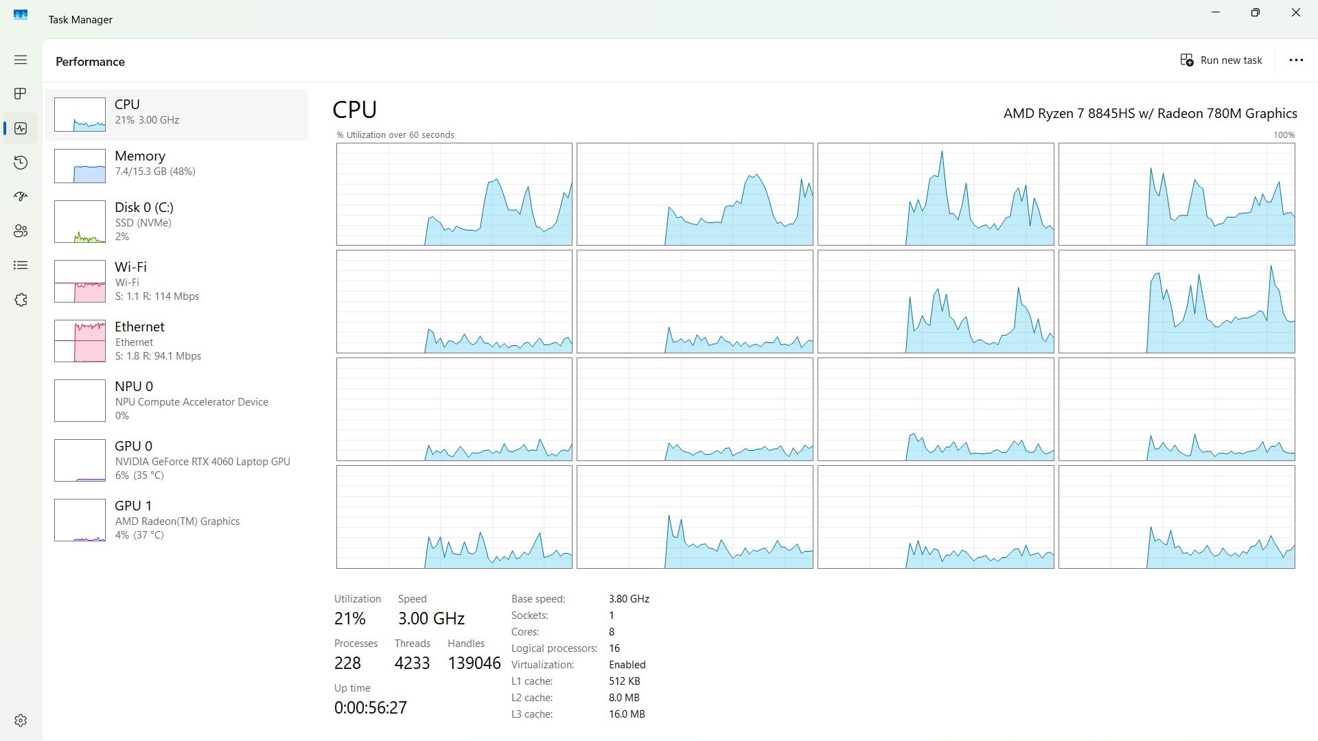Screen dimensions: 1318x741
Task: Open the Services page icon
Action: 21,300
